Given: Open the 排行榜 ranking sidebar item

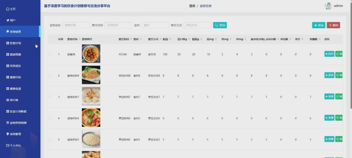Looking at the screenshot, I should (x=20, y=100).
